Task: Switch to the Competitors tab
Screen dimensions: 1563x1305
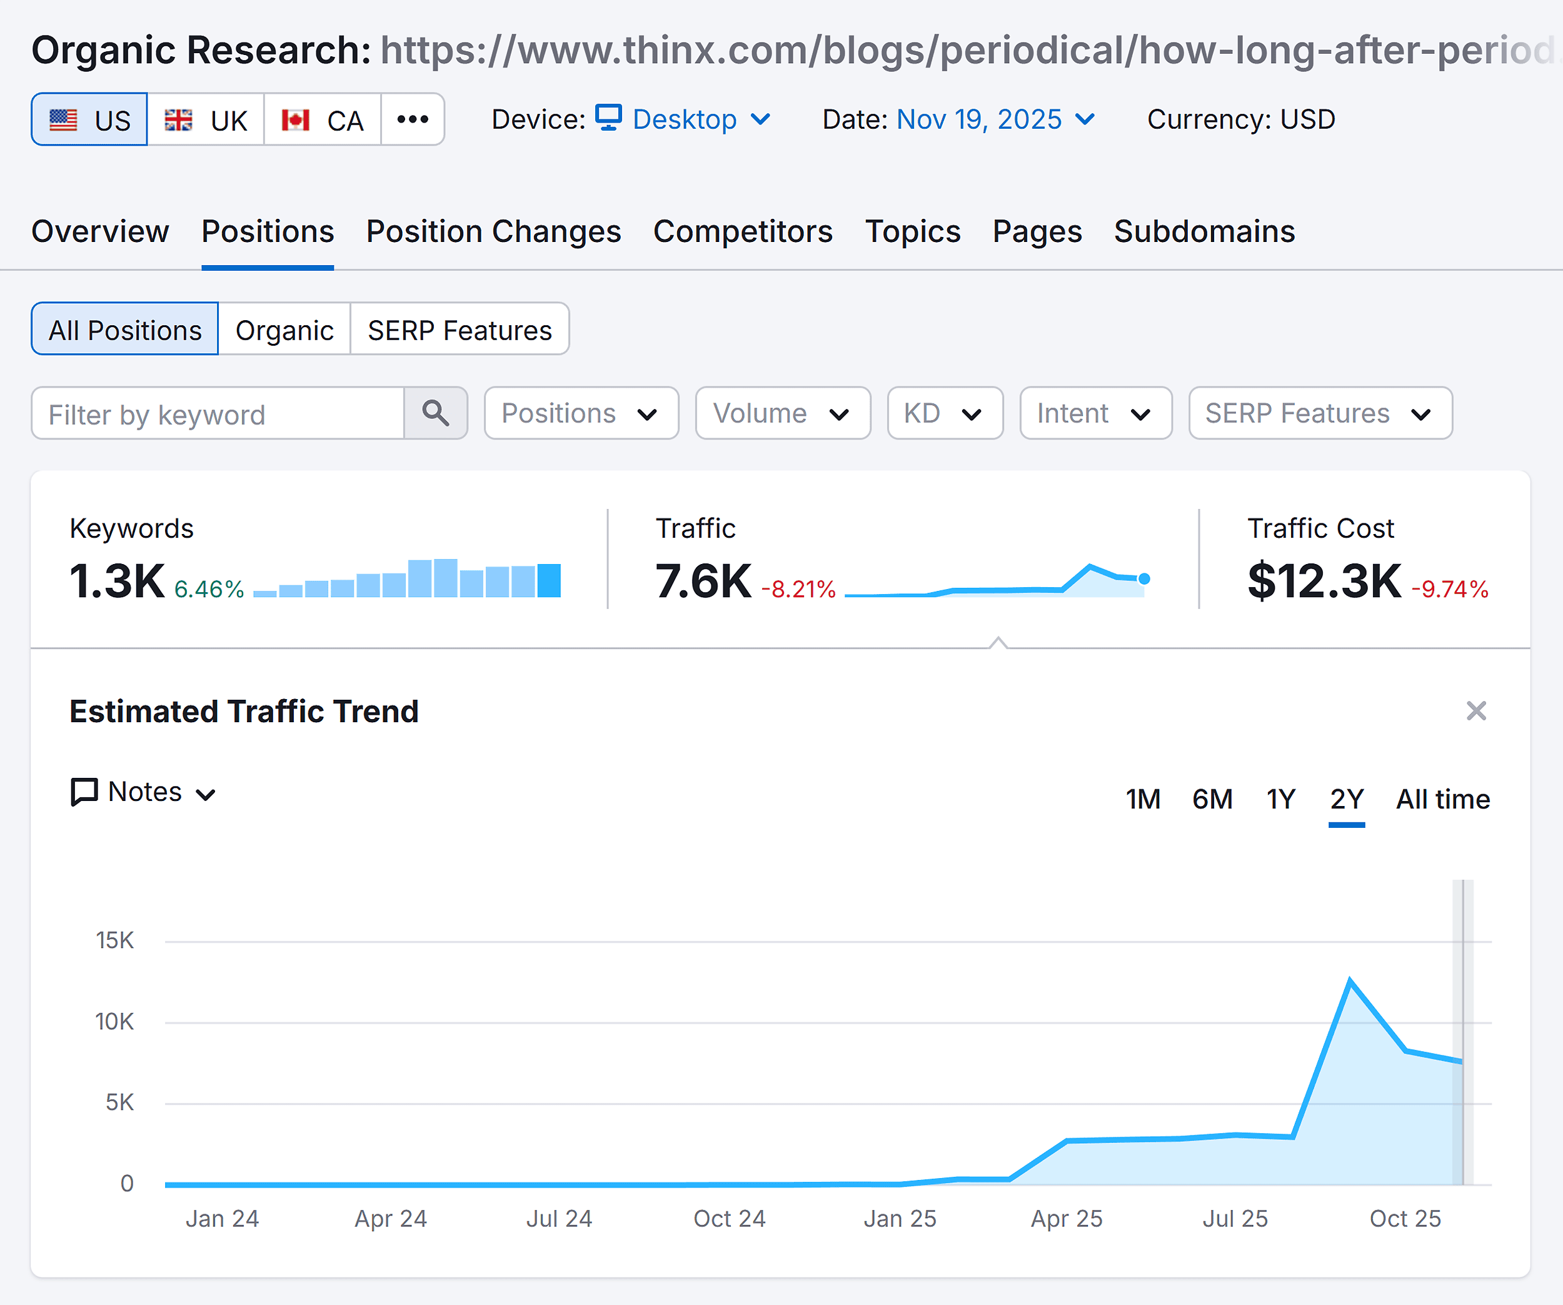Action: 743,231
